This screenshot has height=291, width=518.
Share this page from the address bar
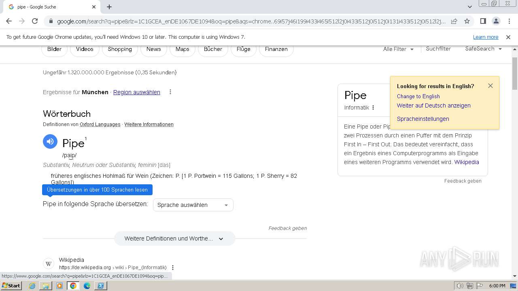coord(454,21)
